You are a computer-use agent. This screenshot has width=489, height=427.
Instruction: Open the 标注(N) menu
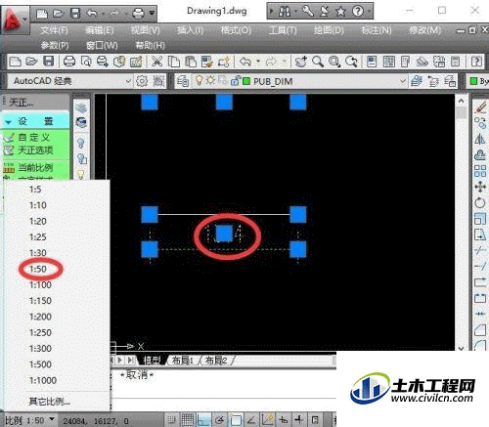pos(377,30)
